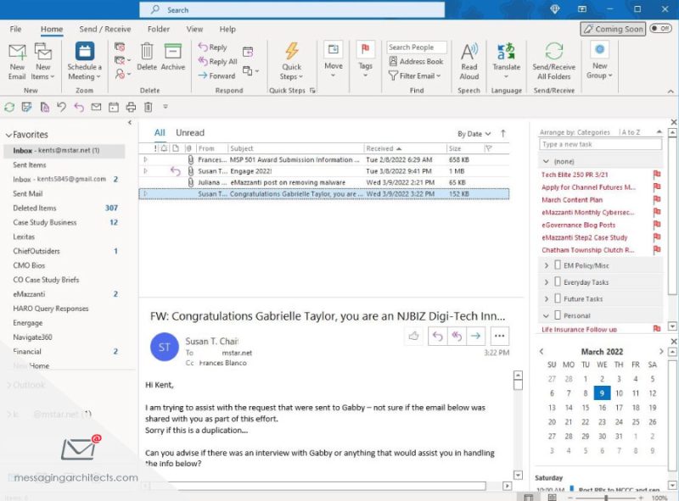This screenshot has width=679, height=501.
Task: Open the Send / Receive ribbon tab
Action: [x=105, y=29]
